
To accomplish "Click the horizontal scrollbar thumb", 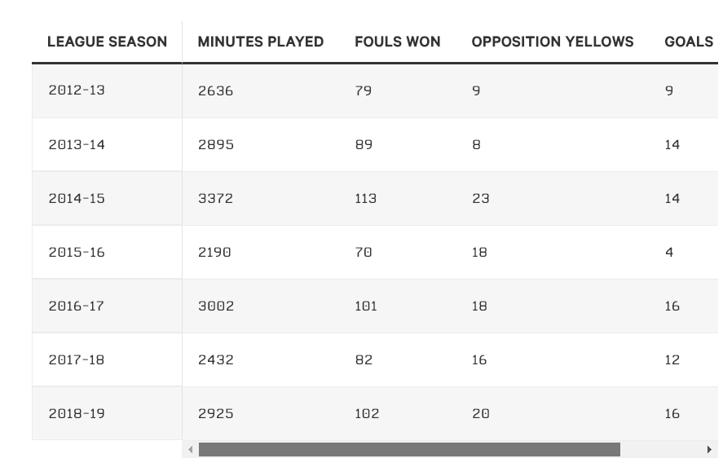I will (409, 449).
